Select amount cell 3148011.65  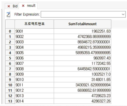83,79
